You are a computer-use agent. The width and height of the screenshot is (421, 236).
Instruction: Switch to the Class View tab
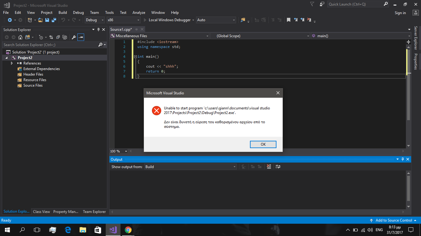pyautogui.click(x=42, y=212)
